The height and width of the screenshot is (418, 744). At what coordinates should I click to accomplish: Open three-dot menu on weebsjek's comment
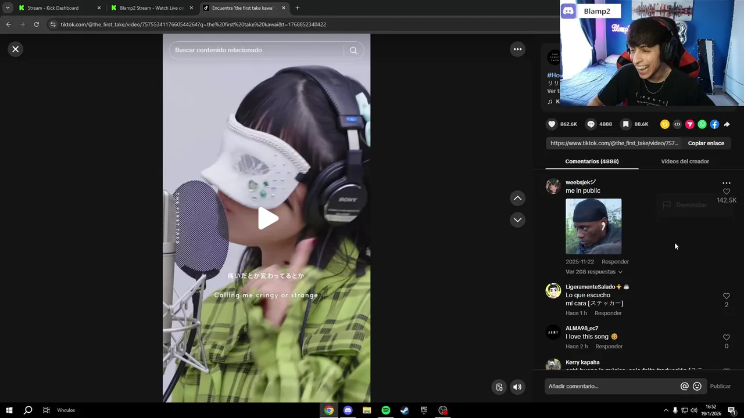tap(727, 183)
